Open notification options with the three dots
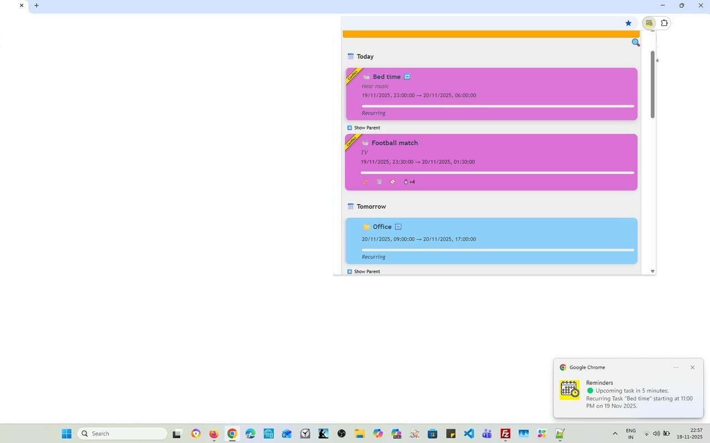Image resolution: width=710 pixels, height=443 pixels. pos(676,368)
